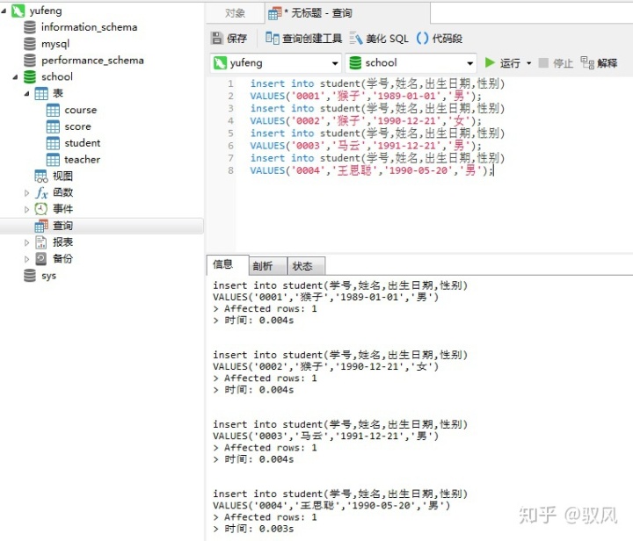The height and width of the screenshot is (541, 633).
Task: Click the 停止 stop square icon
Action: coord(543,62)
